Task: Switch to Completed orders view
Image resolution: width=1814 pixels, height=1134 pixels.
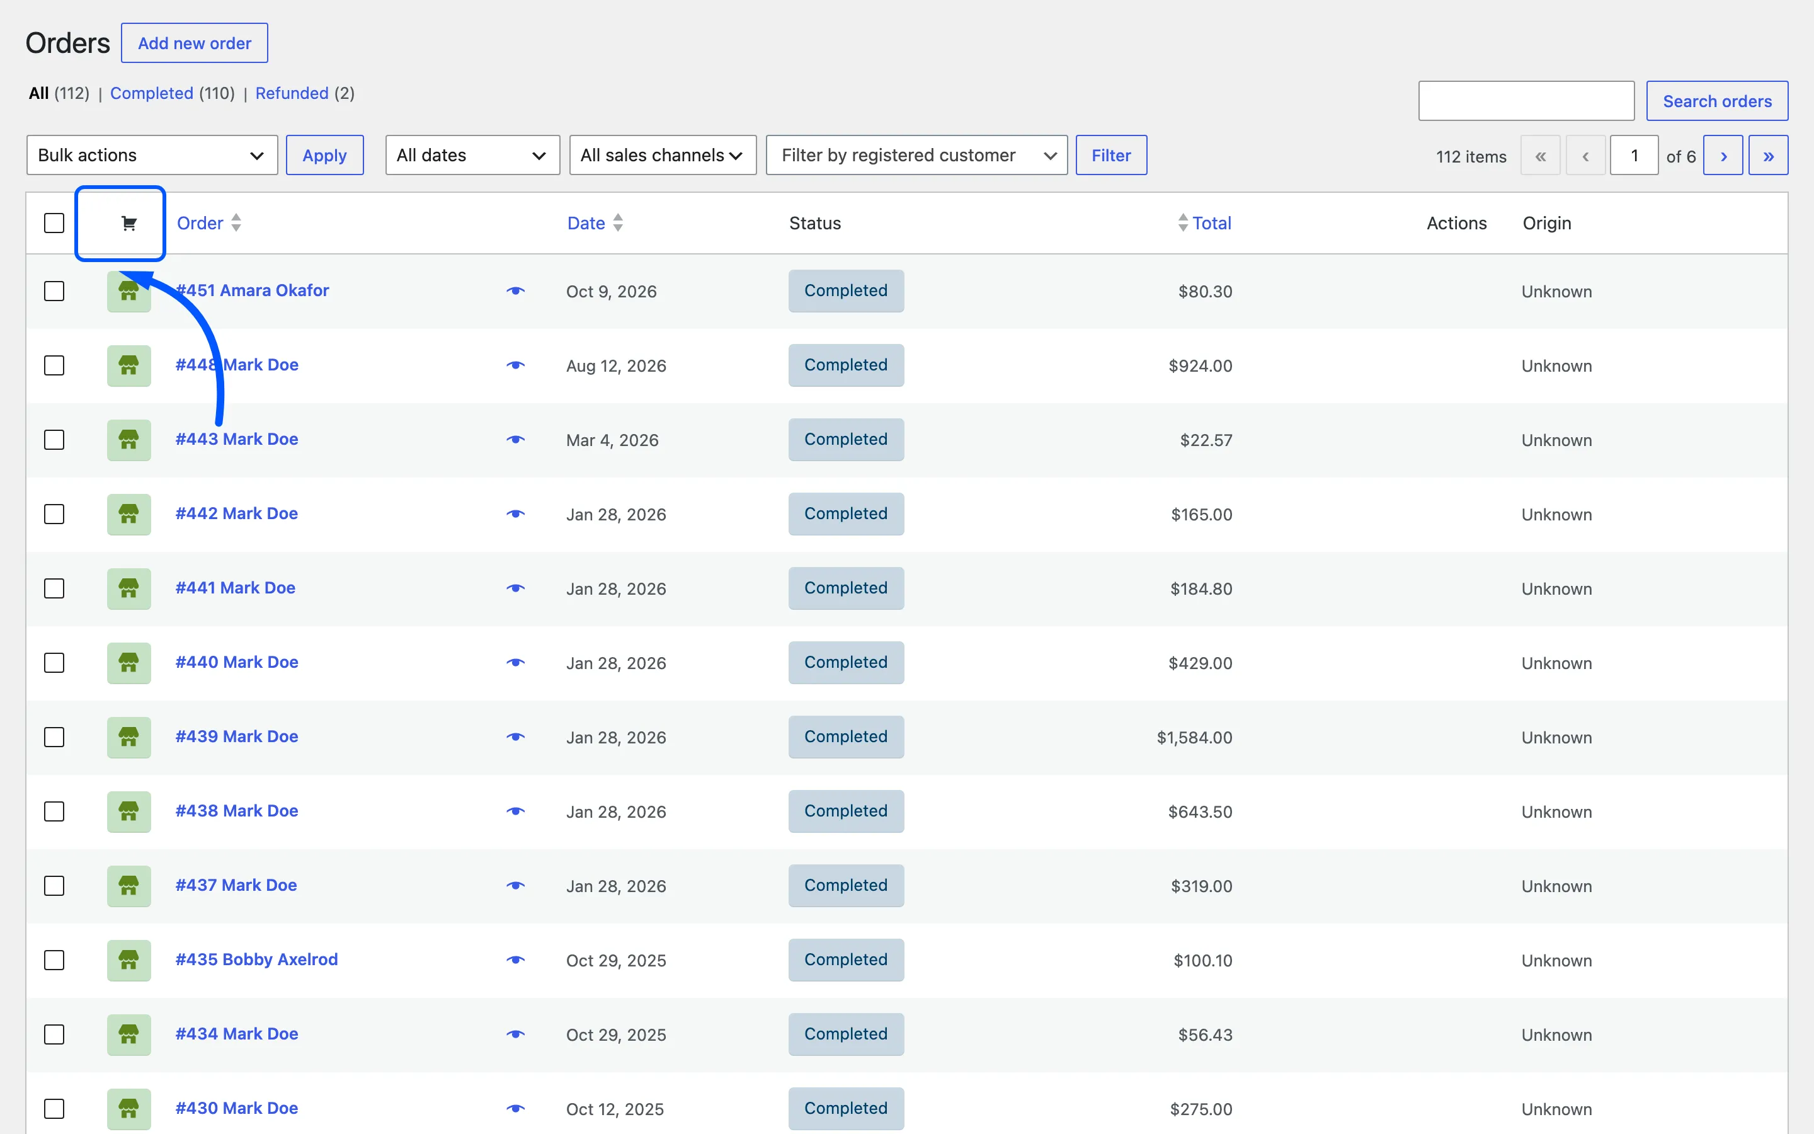Action: click(x=151, y=93)
